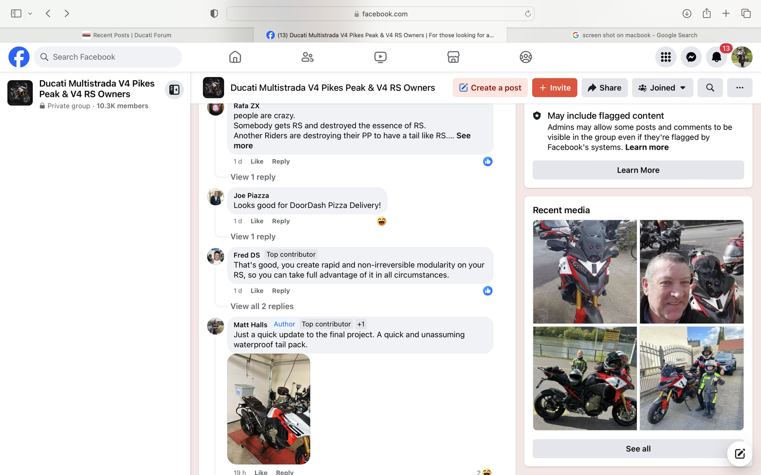Open the Messenger icon
Screen dimensions: 761x475
coord(691,57)
